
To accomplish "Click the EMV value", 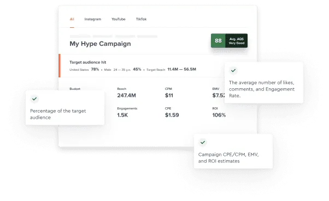I will (x=219, y=95).
